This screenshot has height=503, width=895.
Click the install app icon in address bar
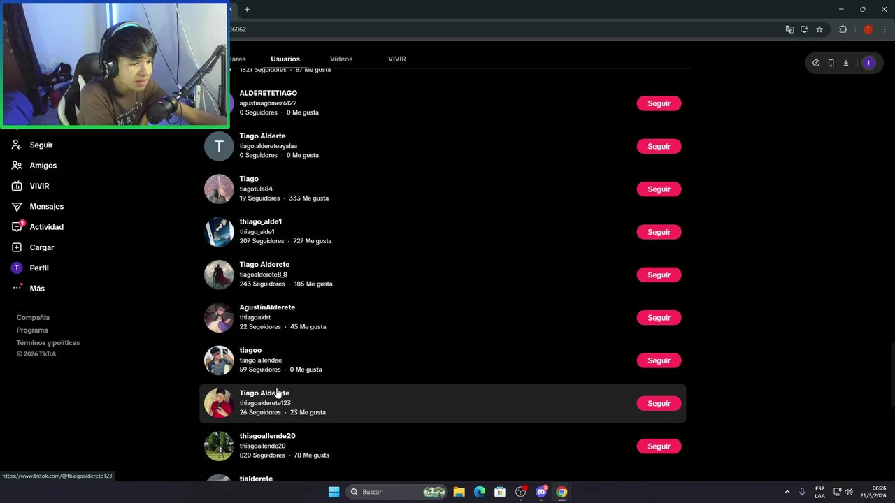[x=804, y=29]
